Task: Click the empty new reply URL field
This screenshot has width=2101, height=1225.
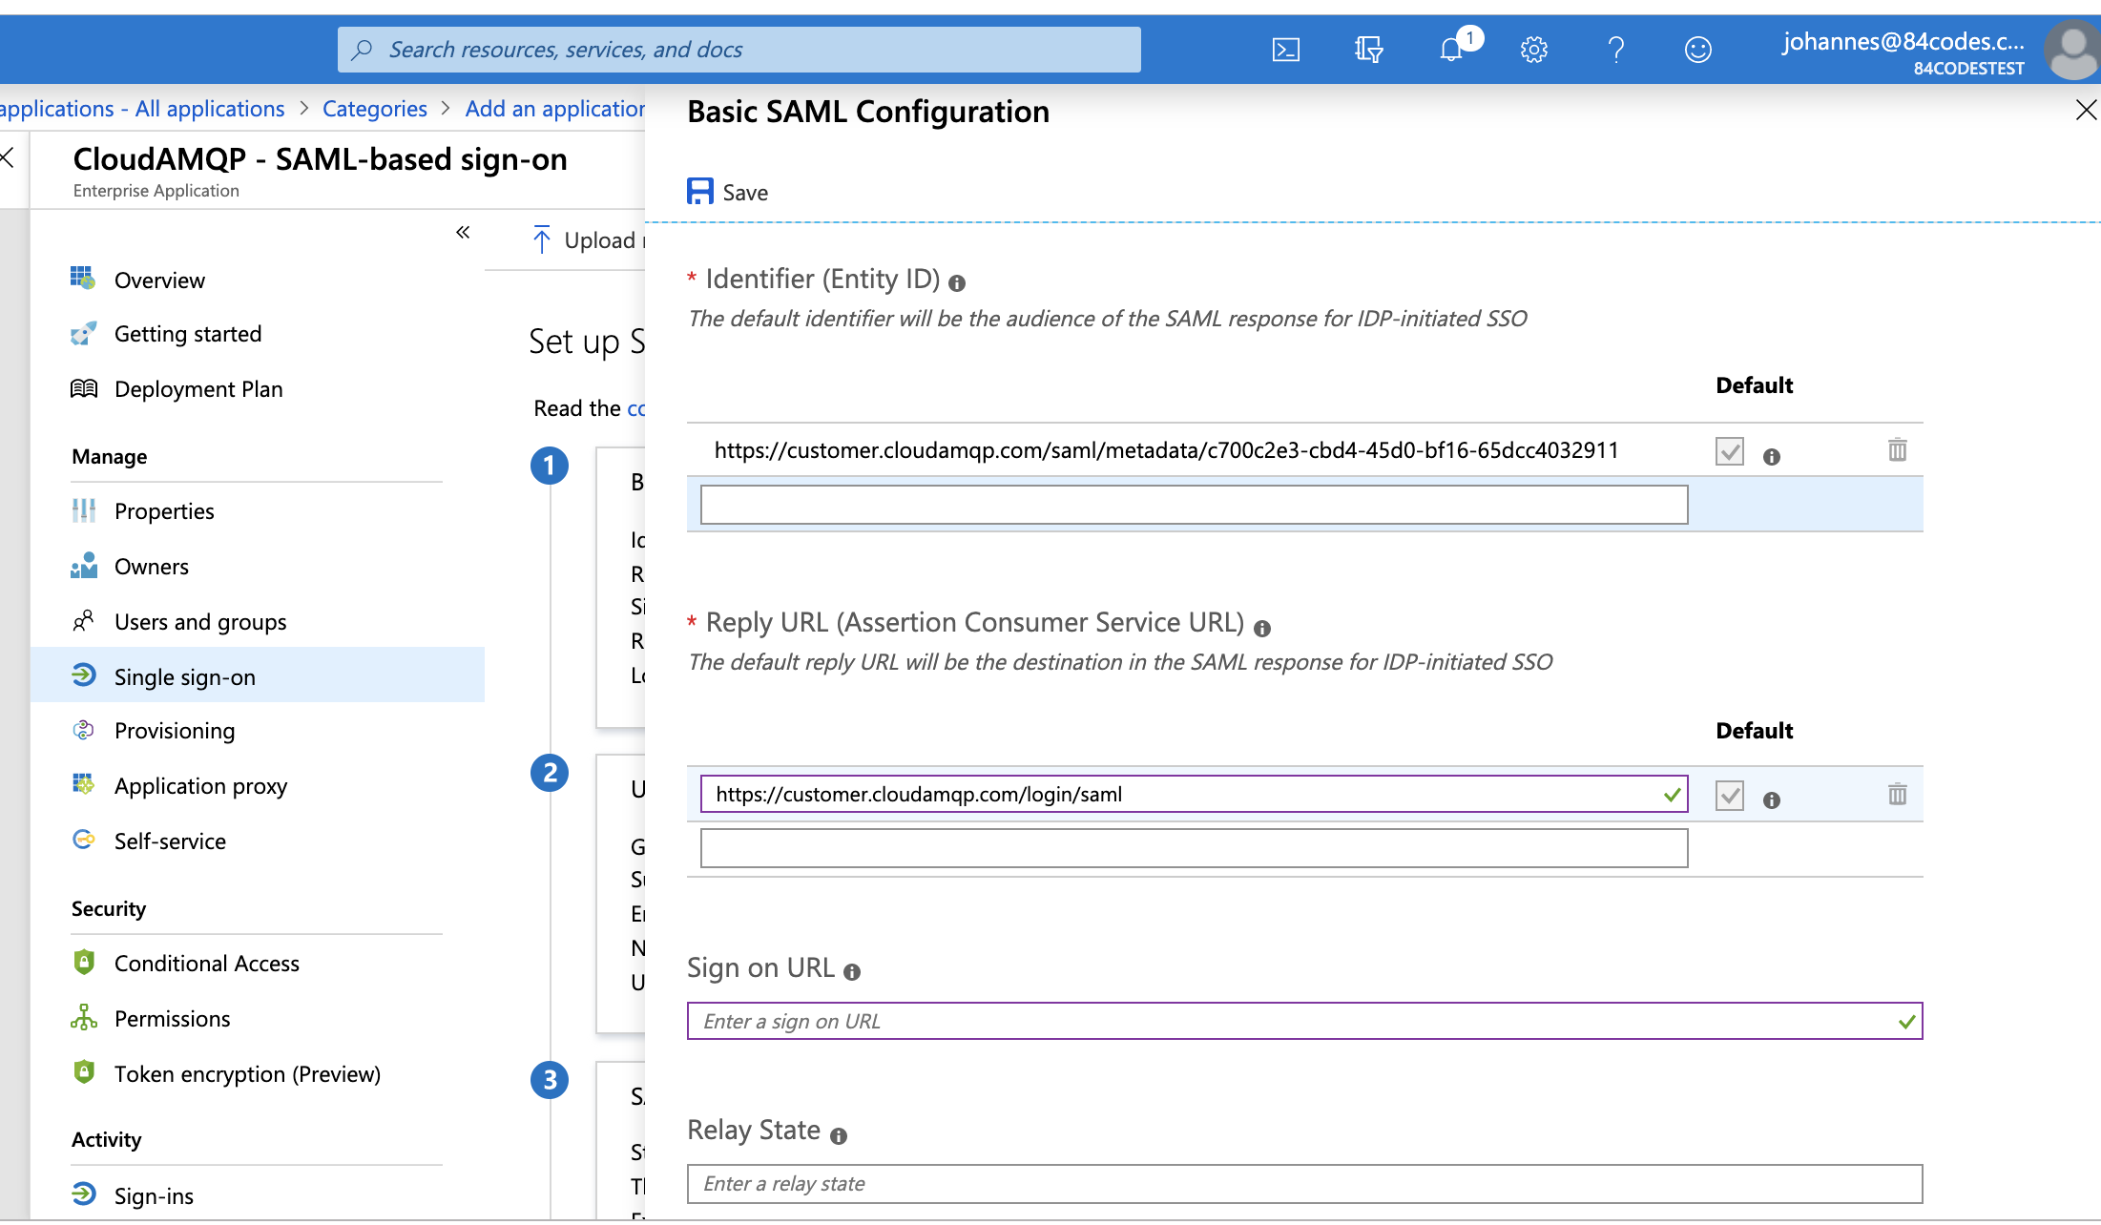Action: pyautogui.click(x=1194, y=848)
